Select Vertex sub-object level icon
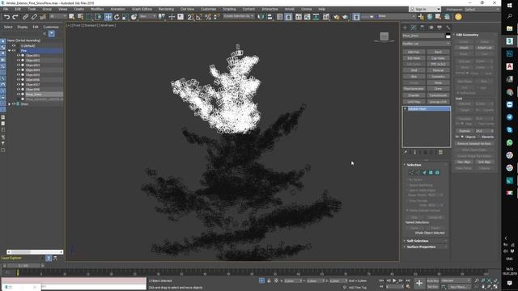Viewport: 518px width, 291px height. pyautogui.click(x=411, y=172)
